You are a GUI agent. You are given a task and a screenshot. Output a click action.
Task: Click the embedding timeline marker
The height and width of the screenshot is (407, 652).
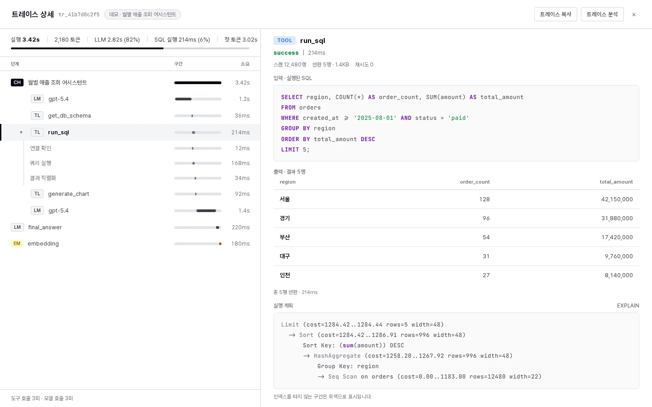point(220,244)
